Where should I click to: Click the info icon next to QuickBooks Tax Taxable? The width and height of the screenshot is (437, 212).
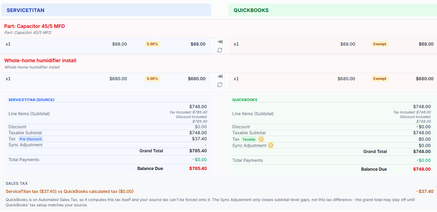261,139
